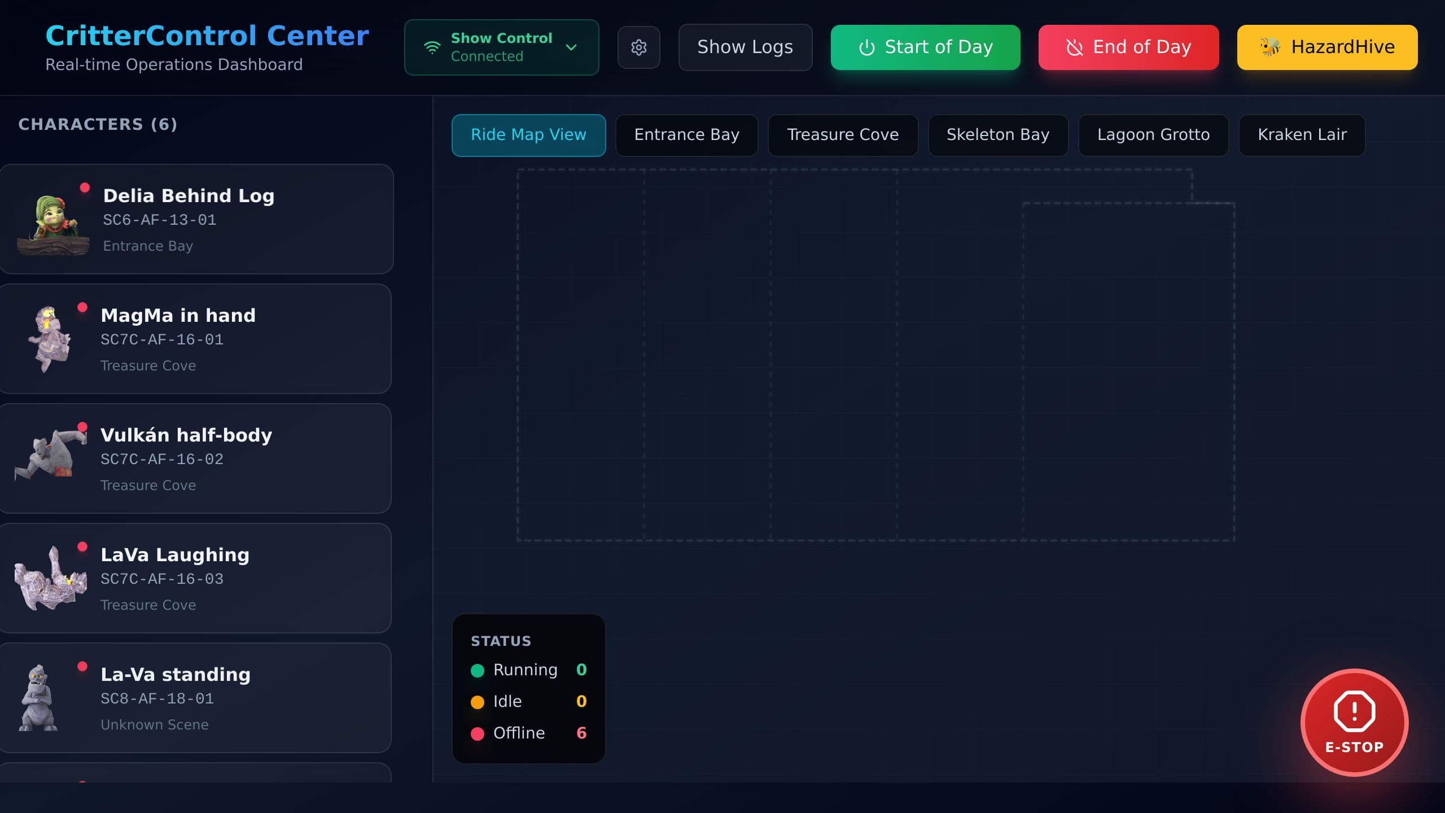
Task: Open HazardHive
Action: 1327,47
